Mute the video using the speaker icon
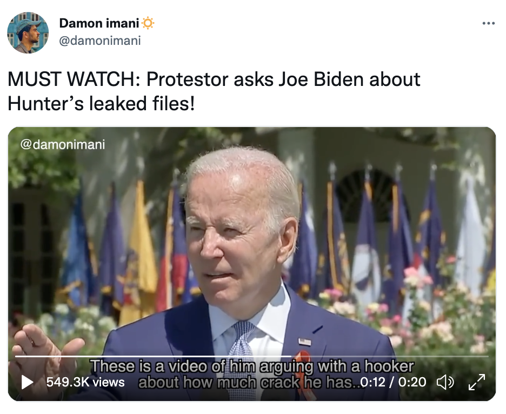The width and height of the screenshot is (506, 414). [445, 382]
